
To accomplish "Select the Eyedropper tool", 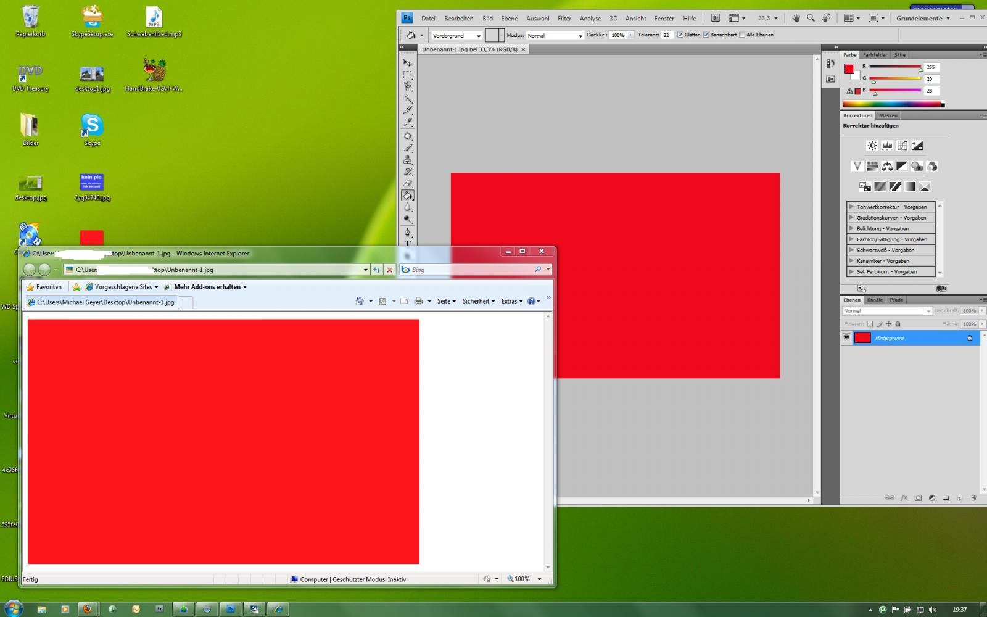I will coord(408,122).
